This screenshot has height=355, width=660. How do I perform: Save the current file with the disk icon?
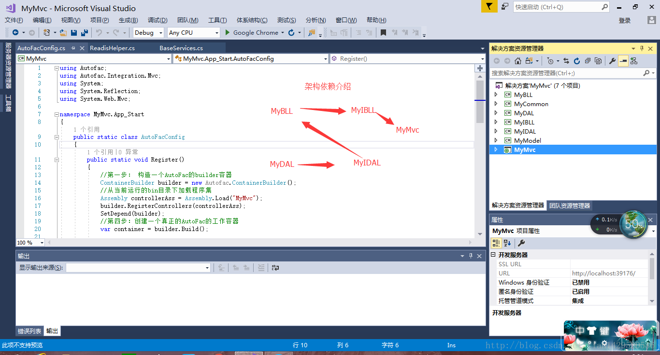pos(74,33)
